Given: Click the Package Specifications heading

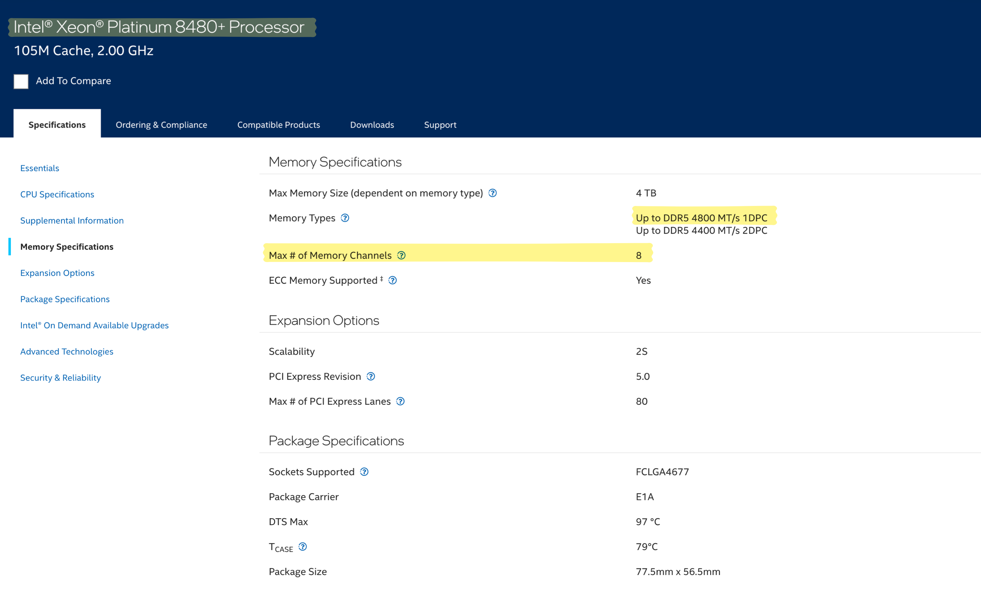Looking at the screenshot, I should click(x=336, y=441).
